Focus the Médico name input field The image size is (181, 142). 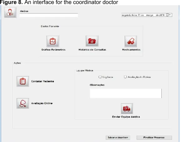[49, 15]
